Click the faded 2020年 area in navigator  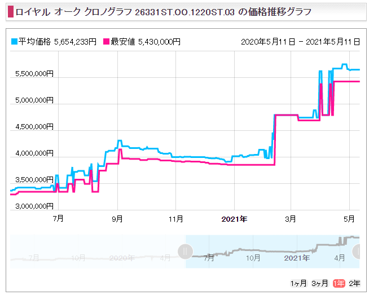click(122, 258)
